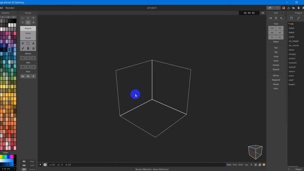
Task: Toggle Mirror X axis
Action: 23,58
